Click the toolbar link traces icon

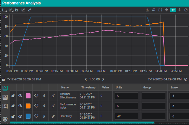tap(29, 10)
